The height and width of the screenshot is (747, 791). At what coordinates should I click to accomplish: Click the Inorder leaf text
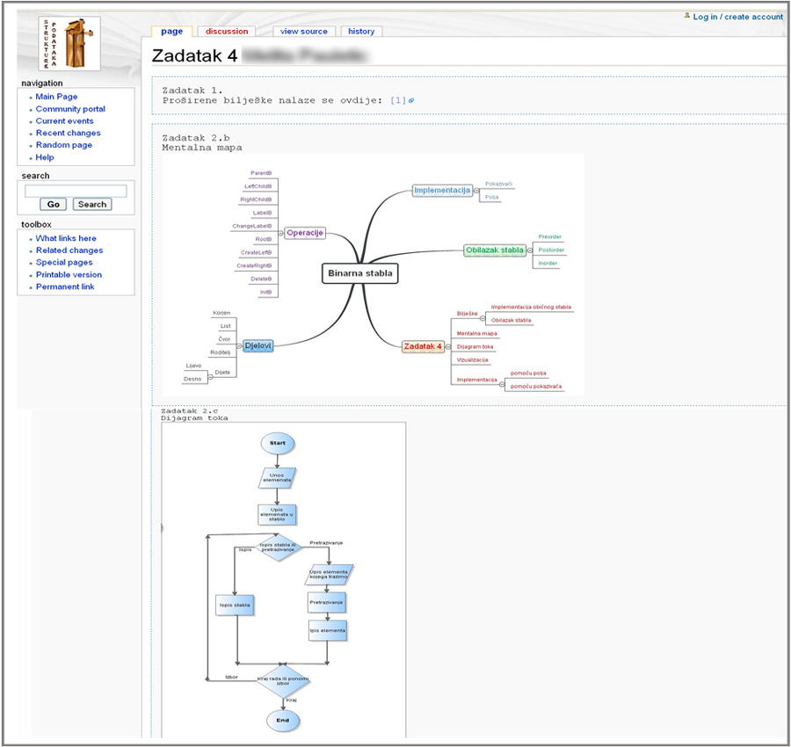548,264
